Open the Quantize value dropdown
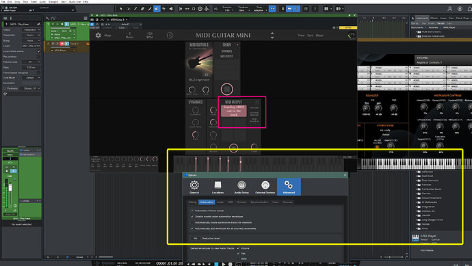Screen dimensions: 472x266 coord(228,10)
